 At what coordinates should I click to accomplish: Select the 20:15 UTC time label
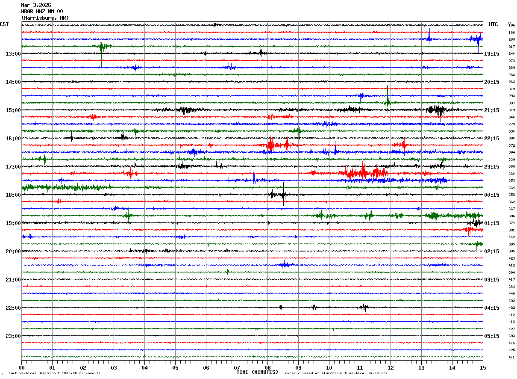[x=492, y=82]
